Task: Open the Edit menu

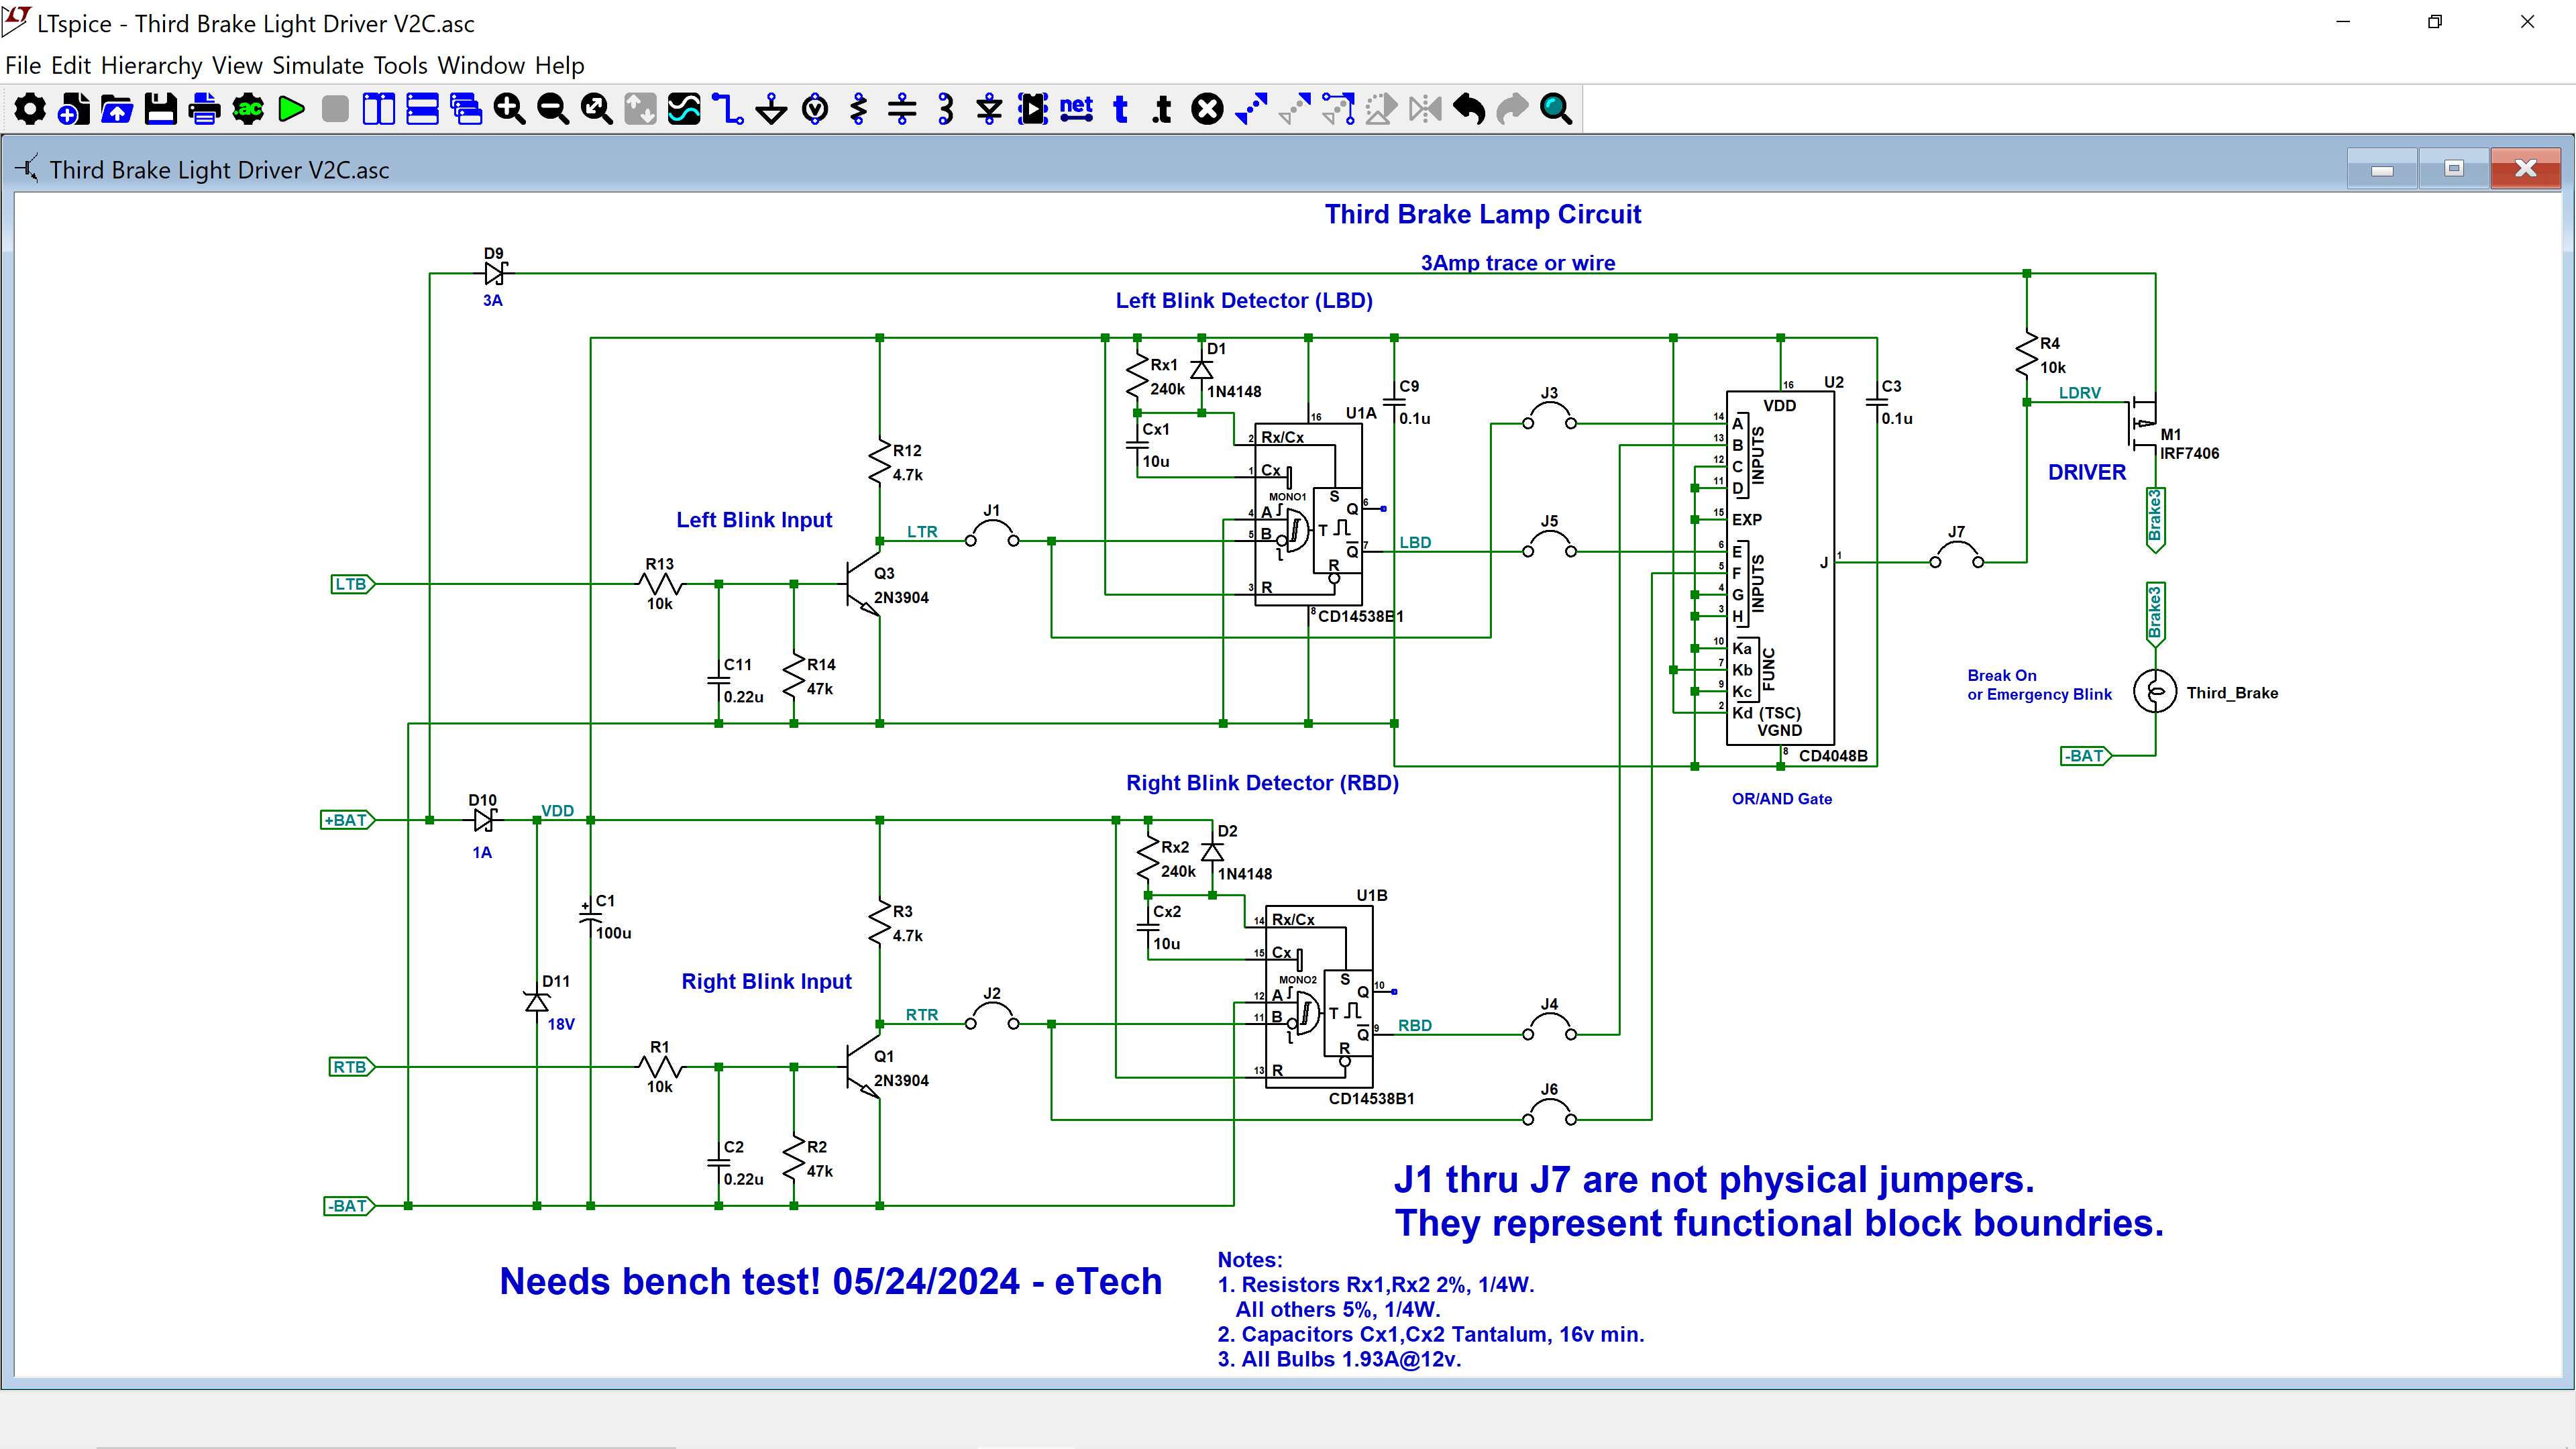Action: tap(71, 66)
